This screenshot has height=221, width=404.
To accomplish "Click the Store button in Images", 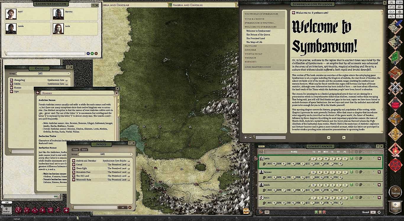I will (x=84, y=150).
